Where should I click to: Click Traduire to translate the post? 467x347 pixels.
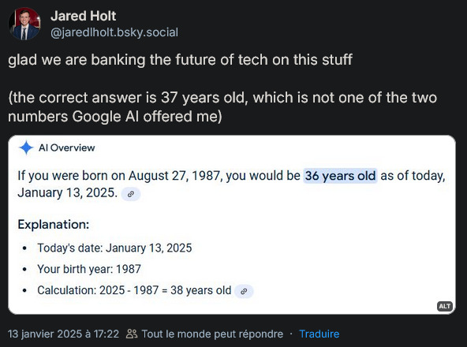tap(319, 334)
